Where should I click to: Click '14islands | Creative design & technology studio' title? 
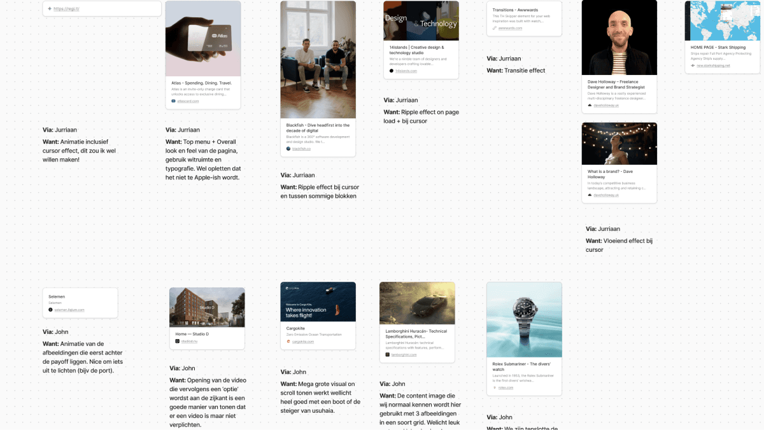click(x=416, y=50)
